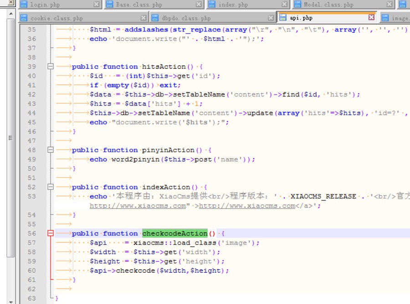Fold the checkcodeAction function block
The width and height of the screenshot is (410, 304).
tap(51, 234)
